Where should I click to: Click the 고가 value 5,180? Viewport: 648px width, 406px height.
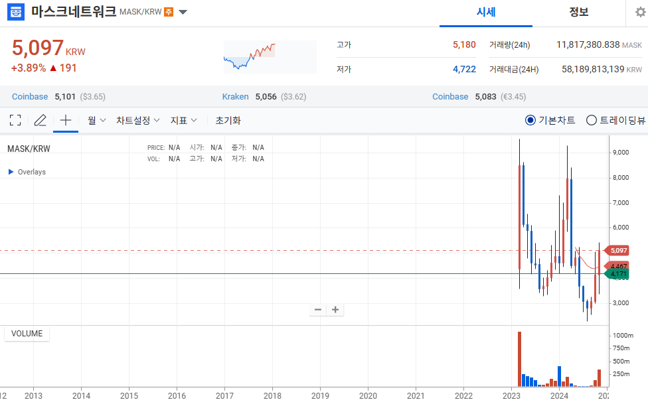[x=464, y=44]
